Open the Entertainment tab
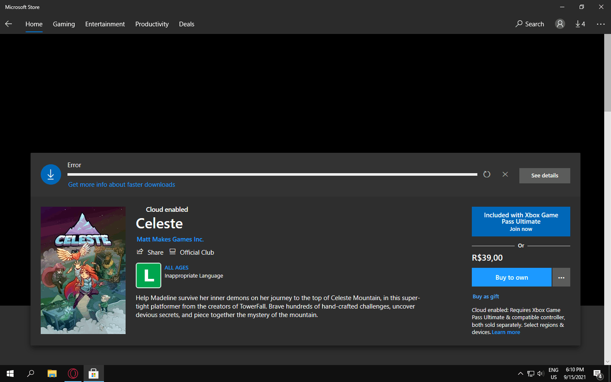This screenshot has height=382, width=611. 105,24
